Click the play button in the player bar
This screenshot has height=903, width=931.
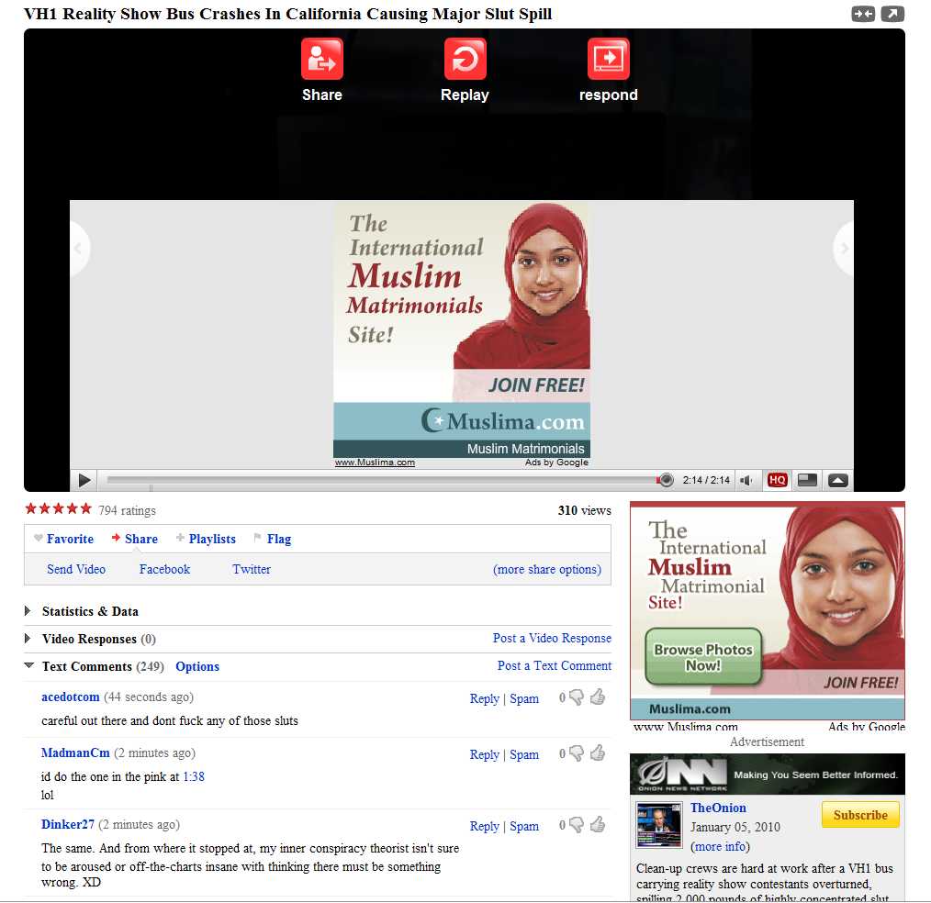[84, 480]
